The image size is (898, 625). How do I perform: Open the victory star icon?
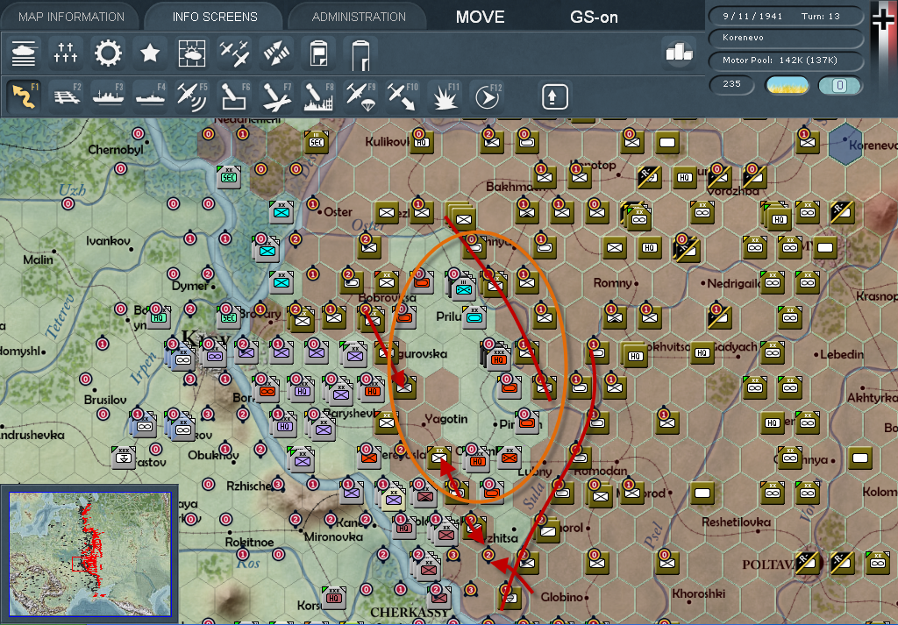pos(150,53)
